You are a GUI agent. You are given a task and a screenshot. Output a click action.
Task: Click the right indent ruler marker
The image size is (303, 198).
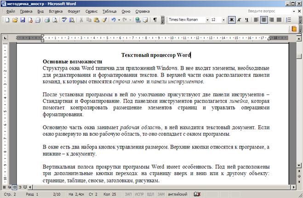(269, 39)
